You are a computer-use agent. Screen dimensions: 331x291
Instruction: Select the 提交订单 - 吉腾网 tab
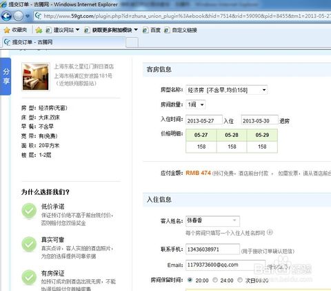[64, 42]
